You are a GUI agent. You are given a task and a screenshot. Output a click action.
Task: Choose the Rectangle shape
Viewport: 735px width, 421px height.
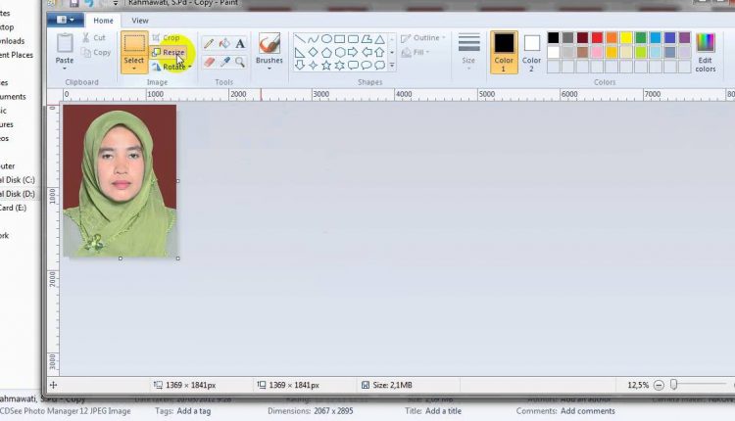pyautogui.click(x=340, y=39)
